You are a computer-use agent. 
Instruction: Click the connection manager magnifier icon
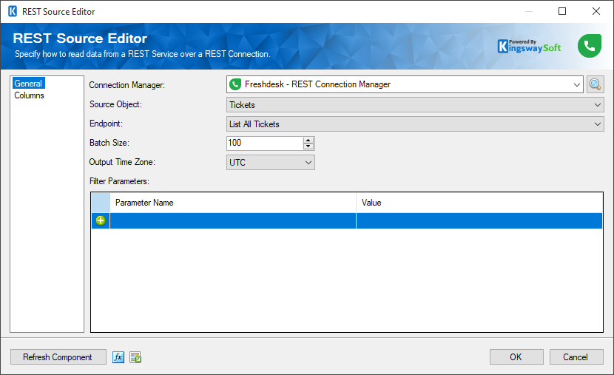pos(595,84)
